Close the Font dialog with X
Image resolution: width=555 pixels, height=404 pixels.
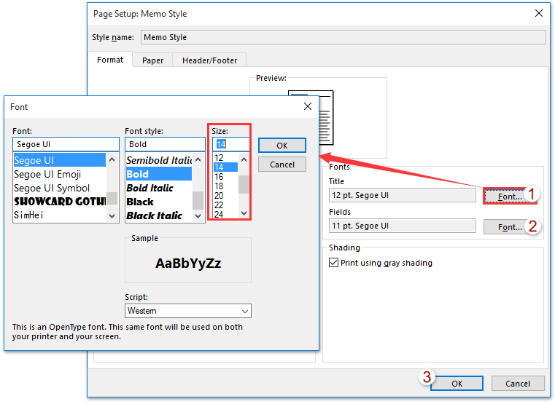[x=308, y=106]
